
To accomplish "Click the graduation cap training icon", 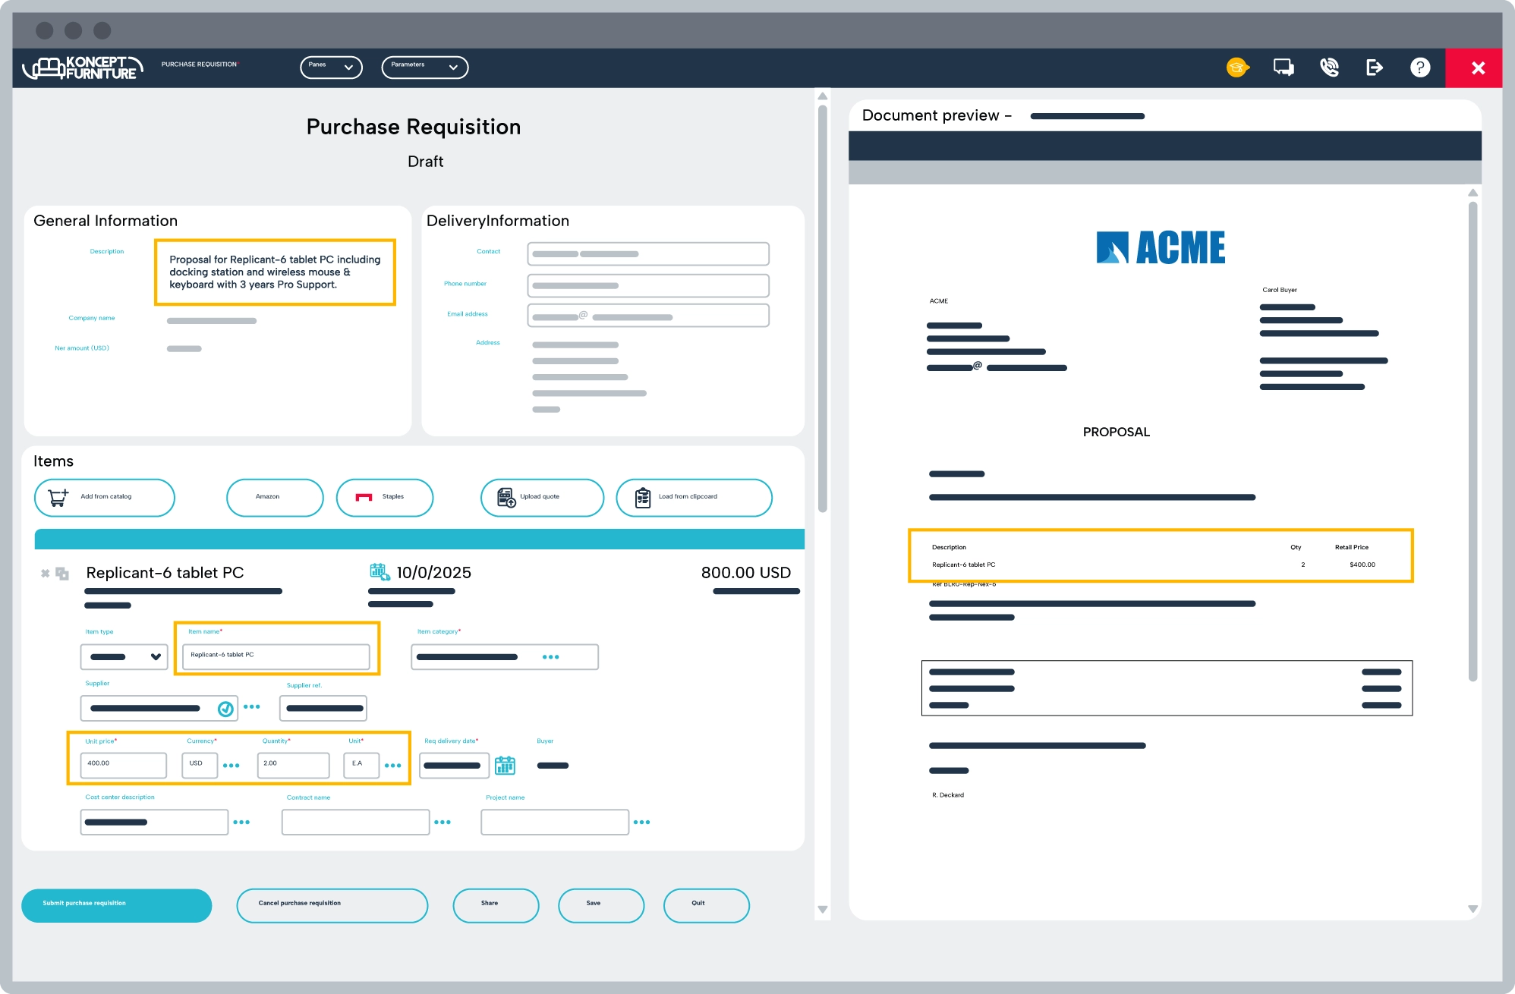I will tap(1237, 68).
